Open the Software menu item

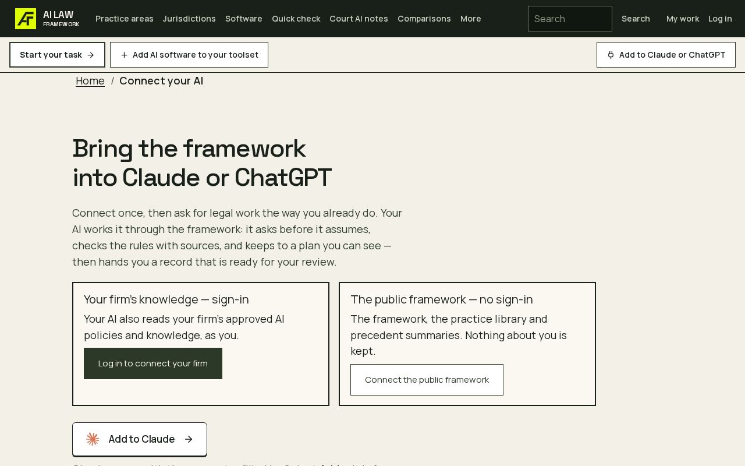(244, 19)
